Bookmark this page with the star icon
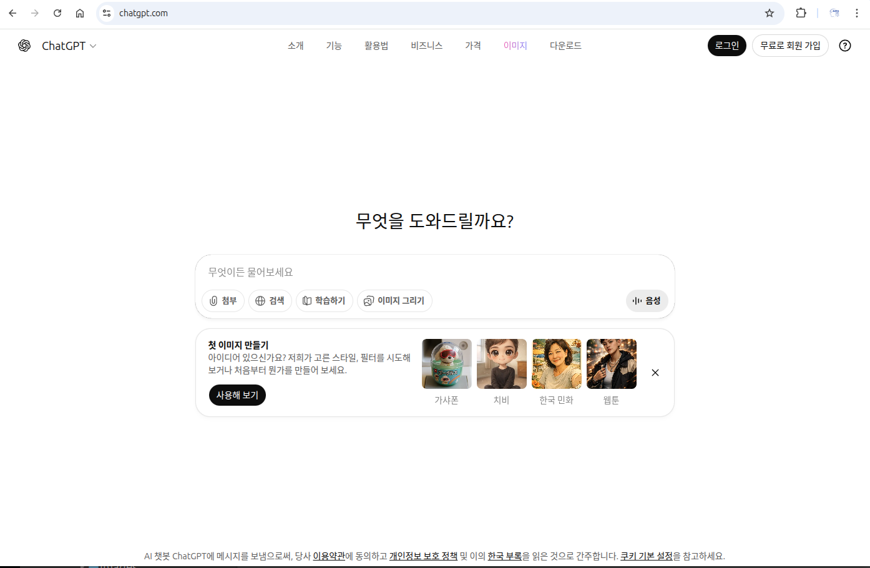 tap(769, 13)
